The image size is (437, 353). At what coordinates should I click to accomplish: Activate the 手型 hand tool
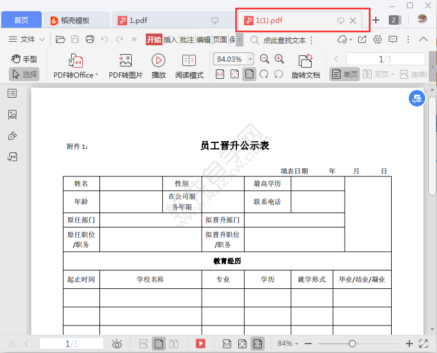tap(24, 59)
